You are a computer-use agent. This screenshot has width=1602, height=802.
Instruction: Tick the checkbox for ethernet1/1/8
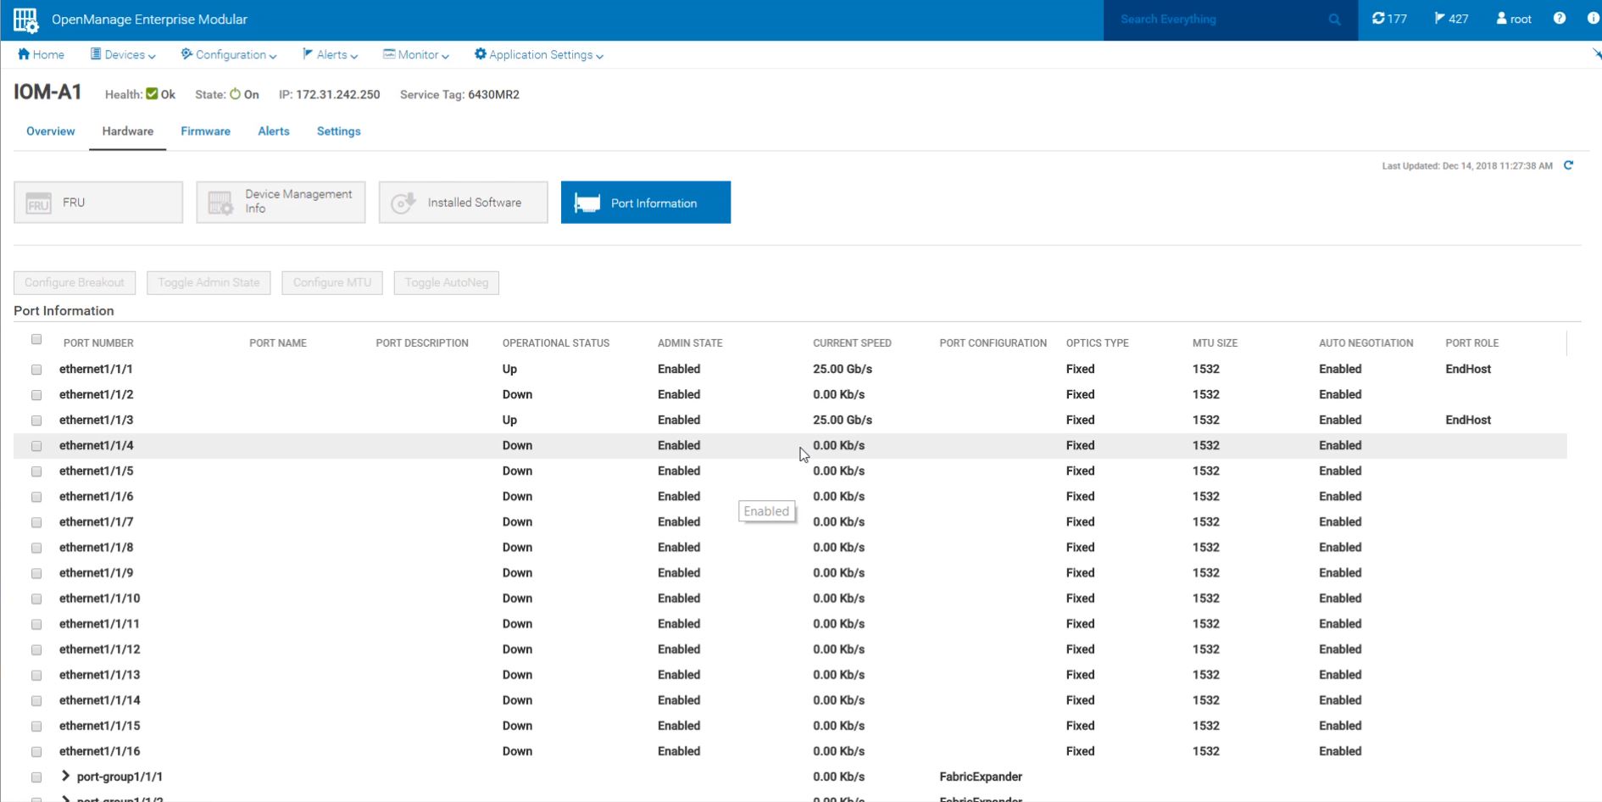(x=36, y=548)
